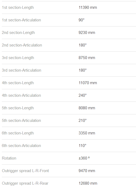
Task: Click the 3rd section-Articulation label
Action: pos(22,70)
